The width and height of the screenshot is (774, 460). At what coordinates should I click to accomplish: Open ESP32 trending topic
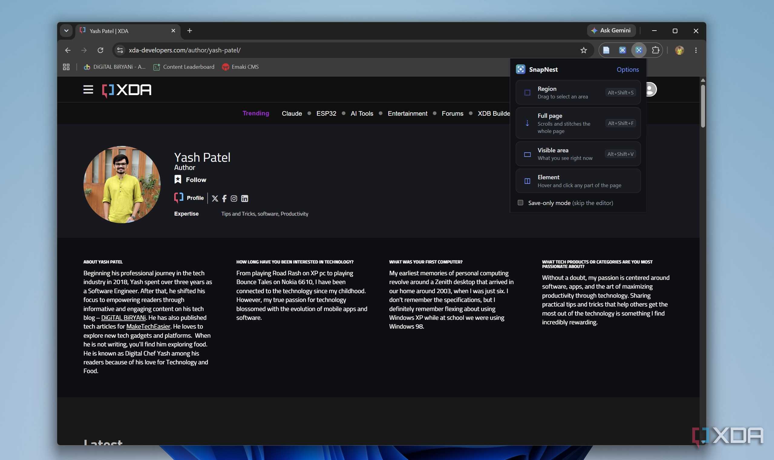point(326,114)
